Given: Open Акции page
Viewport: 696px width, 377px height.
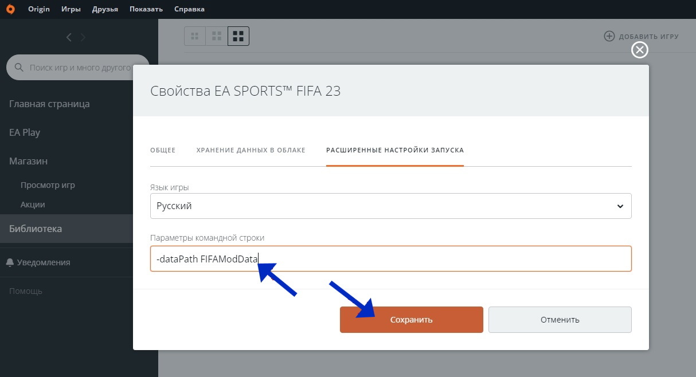Looking at the screenshot, I should pyautogui.click(x=33, y=205).
